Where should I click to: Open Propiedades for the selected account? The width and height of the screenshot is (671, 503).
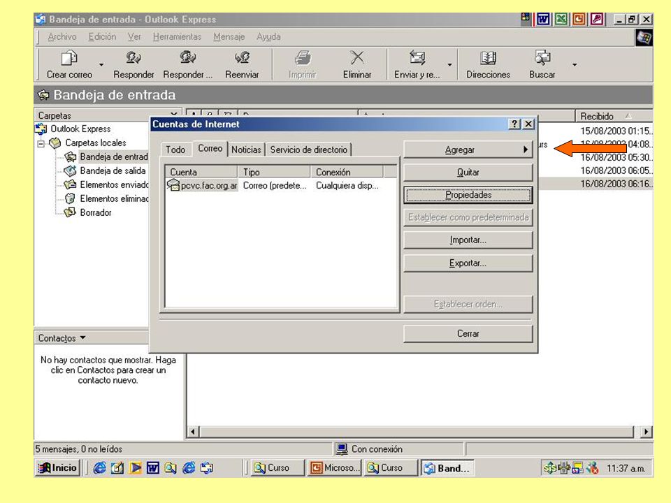point(468,195)
